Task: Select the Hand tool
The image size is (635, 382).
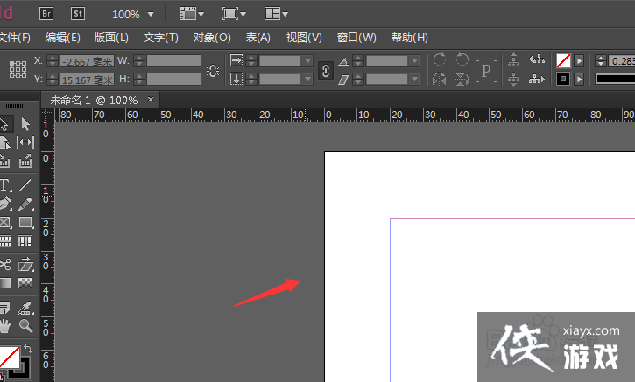Action: pos(4,326)
